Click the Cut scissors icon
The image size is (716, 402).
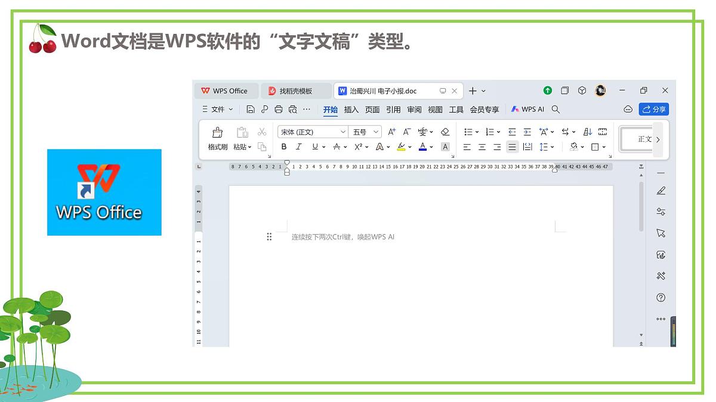pyautogui.click(x=262, y=132)
